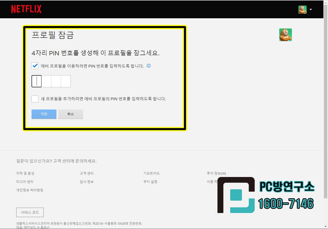Click the vertical scrollbar thumb
Image resolution: width=328 pixels, height=229 pixels.
pyautogui.click(x=326, y=102)
